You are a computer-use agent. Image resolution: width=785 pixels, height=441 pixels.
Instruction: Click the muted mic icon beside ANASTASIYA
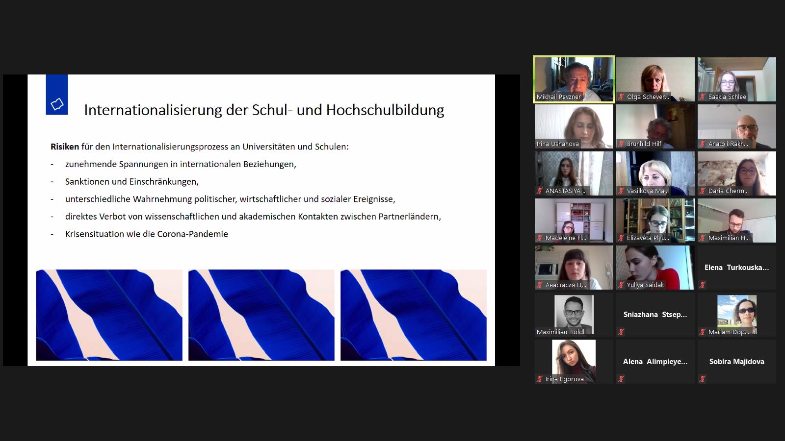pyautogui.click(x=540, y=191)
